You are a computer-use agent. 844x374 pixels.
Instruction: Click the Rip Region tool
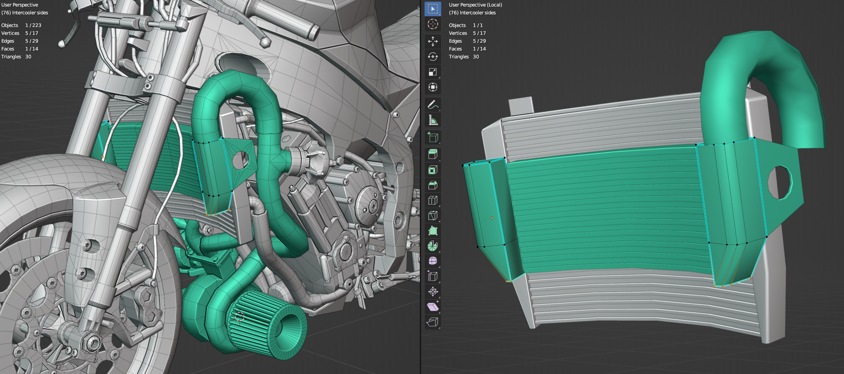432,322
